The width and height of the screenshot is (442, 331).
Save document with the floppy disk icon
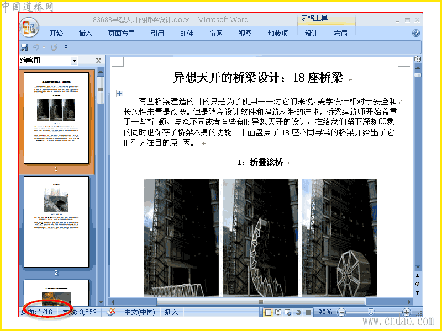(x=24, y=47)
